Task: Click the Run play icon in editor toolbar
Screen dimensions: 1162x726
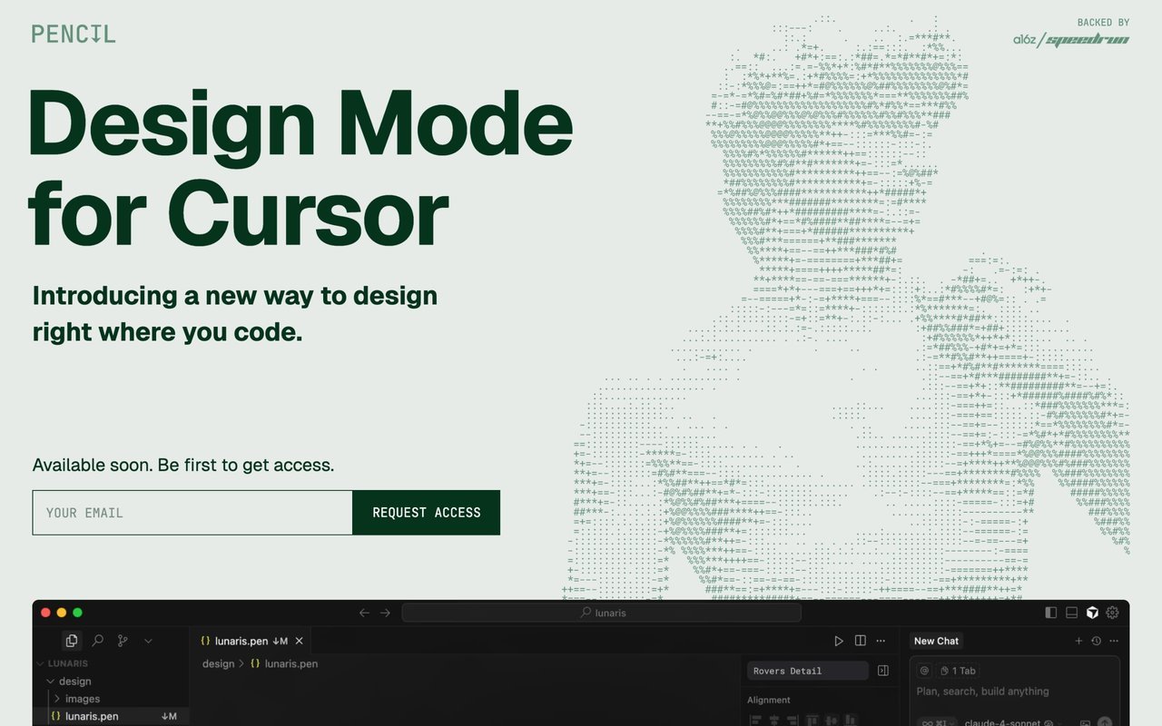Action: 839,641
